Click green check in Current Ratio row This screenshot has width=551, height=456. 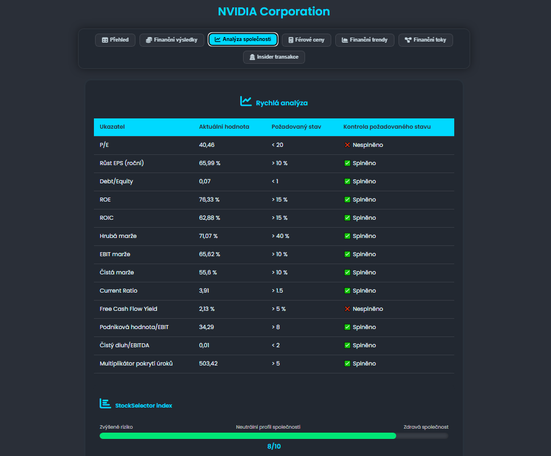pos(347,291)
